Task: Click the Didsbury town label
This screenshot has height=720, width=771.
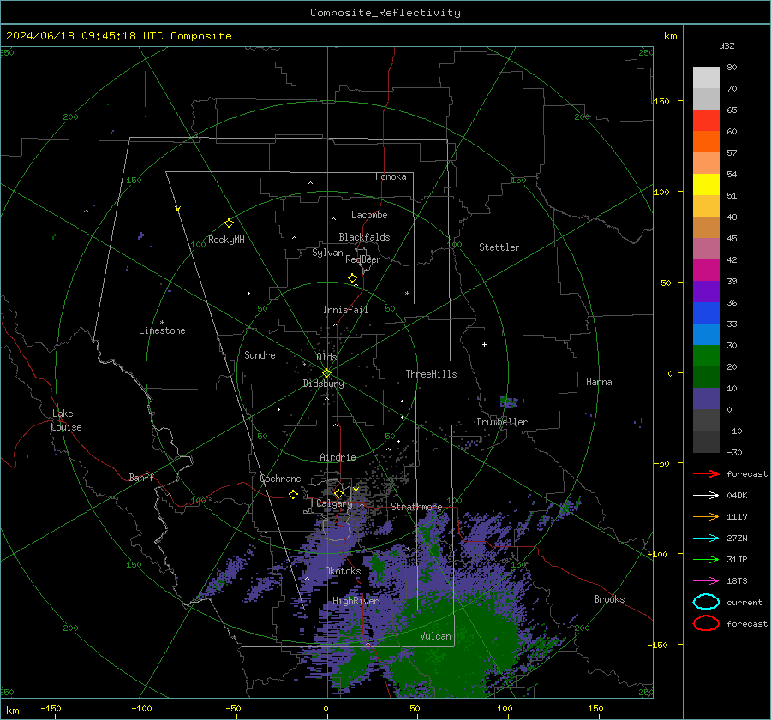Action: (324, 384)
